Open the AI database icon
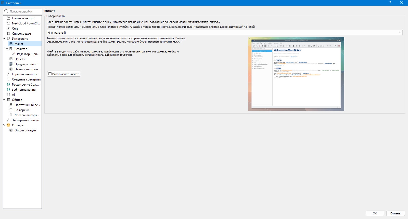Image resolution: width=408 pixels, height=219 pixels. coord(8,95)
